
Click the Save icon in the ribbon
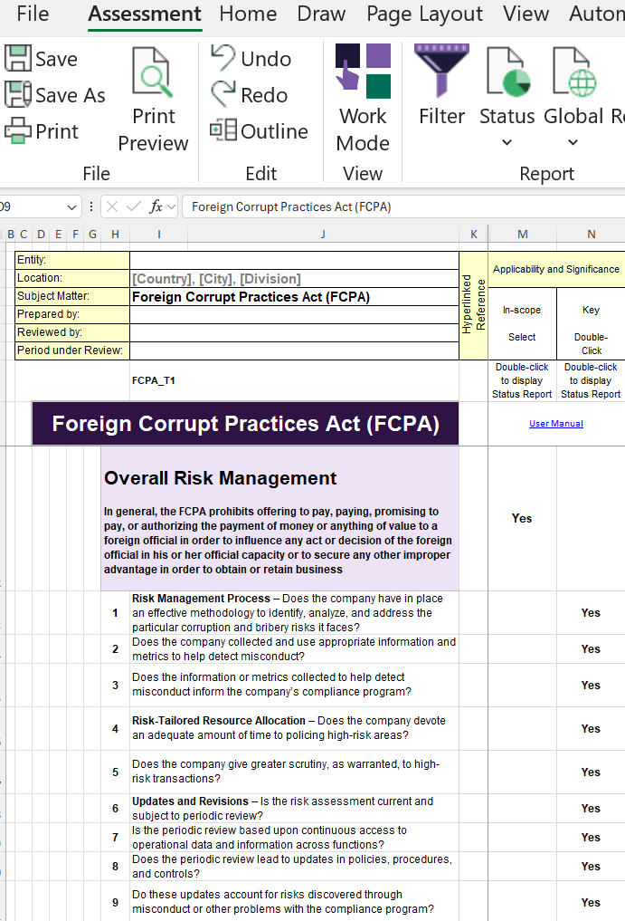click(x=18, y=59)
